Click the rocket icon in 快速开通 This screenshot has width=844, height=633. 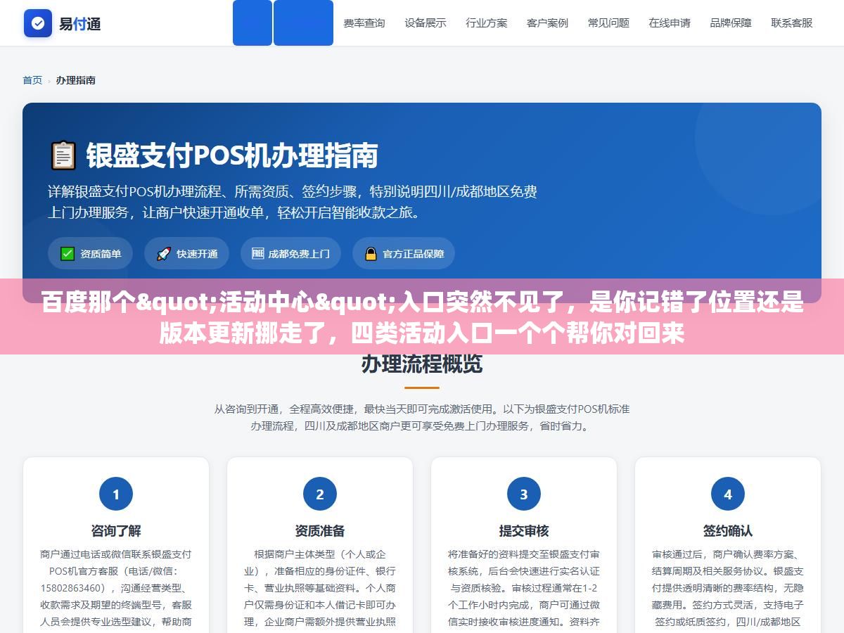coord(164,254)
